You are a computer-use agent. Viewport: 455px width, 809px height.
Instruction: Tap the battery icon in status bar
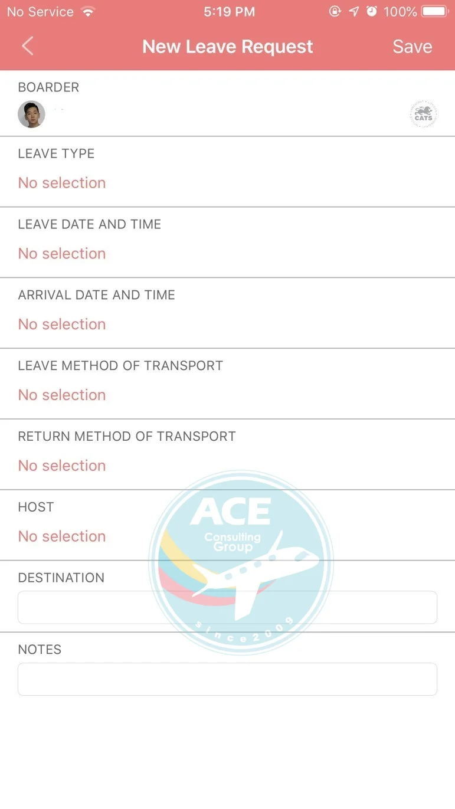click(x=436, y=11)
